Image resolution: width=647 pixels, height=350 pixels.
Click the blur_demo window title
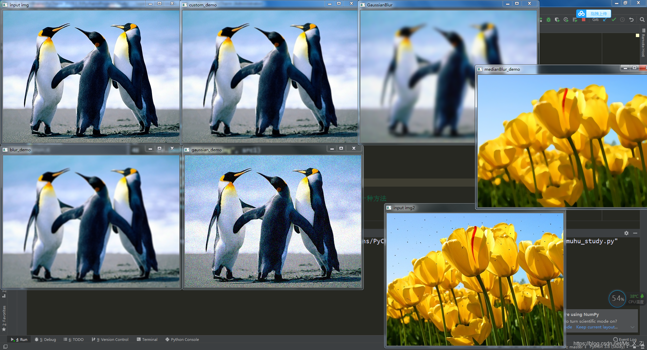coord(20,150)
